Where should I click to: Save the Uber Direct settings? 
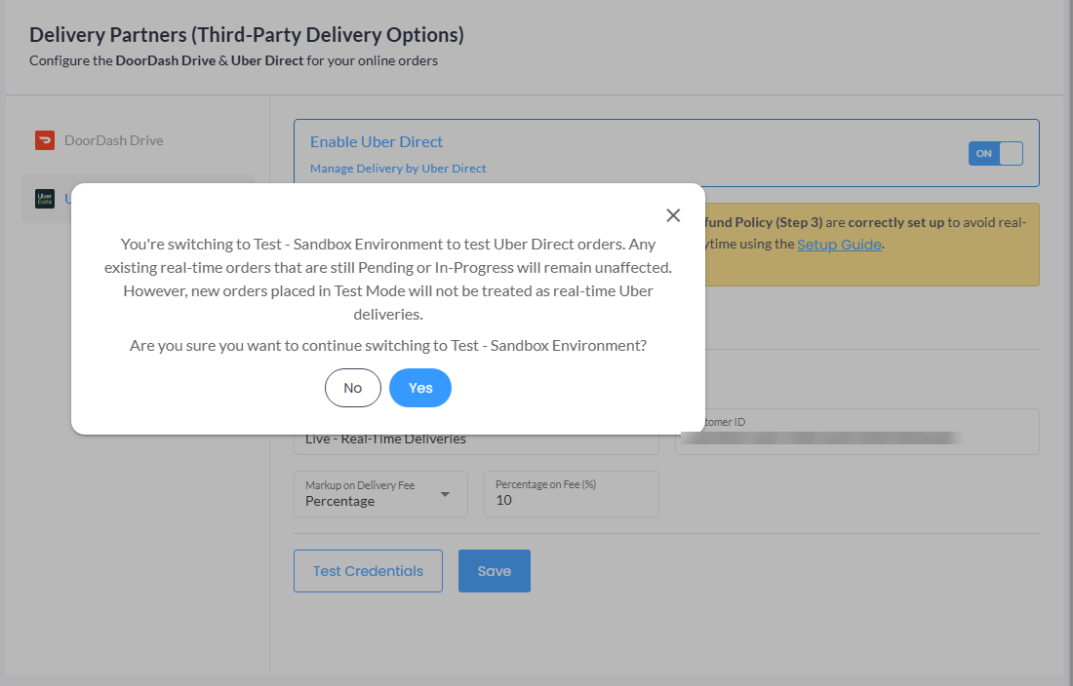pyautogui.click(x=495, y=571)
